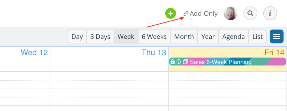The height and width of the screenshot is (111, 287).
Task: Click the Add-Only link label
Action: tap(203, 14)
